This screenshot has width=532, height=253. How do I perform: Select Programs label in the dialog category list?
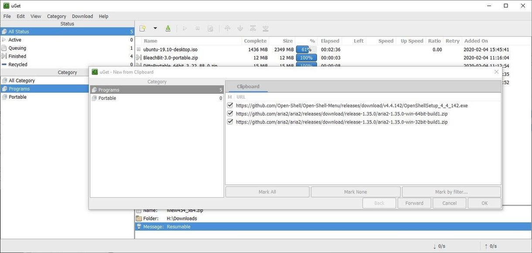coord(109,90)
